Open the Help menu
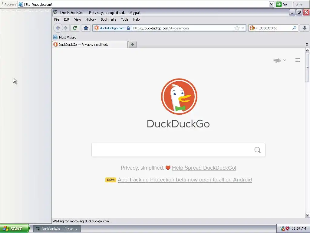 tap(137, 19)
